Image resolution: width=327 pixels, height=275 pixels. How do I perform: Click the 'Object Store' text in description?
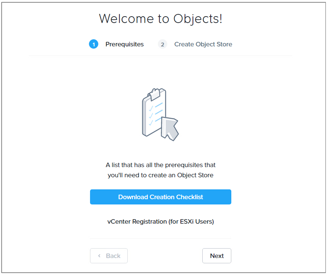pyautogui.click(x=195, y=175)
